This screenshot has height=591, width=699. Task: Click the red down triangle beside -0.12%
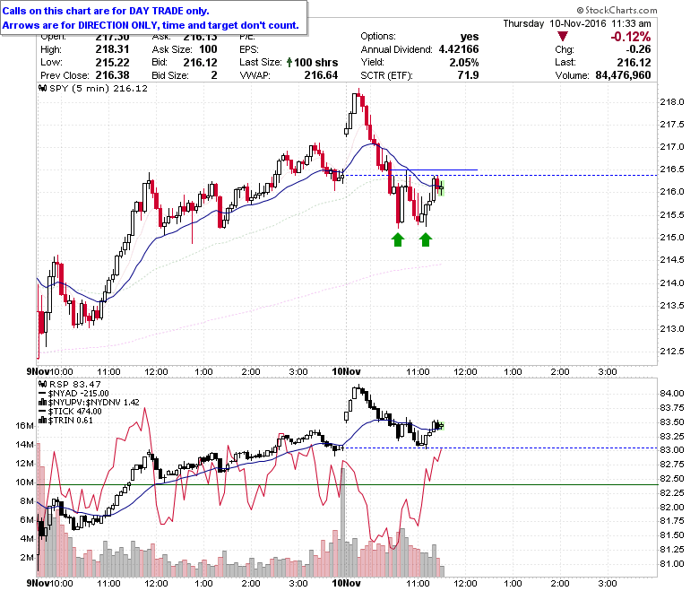[x=563, y=37]
